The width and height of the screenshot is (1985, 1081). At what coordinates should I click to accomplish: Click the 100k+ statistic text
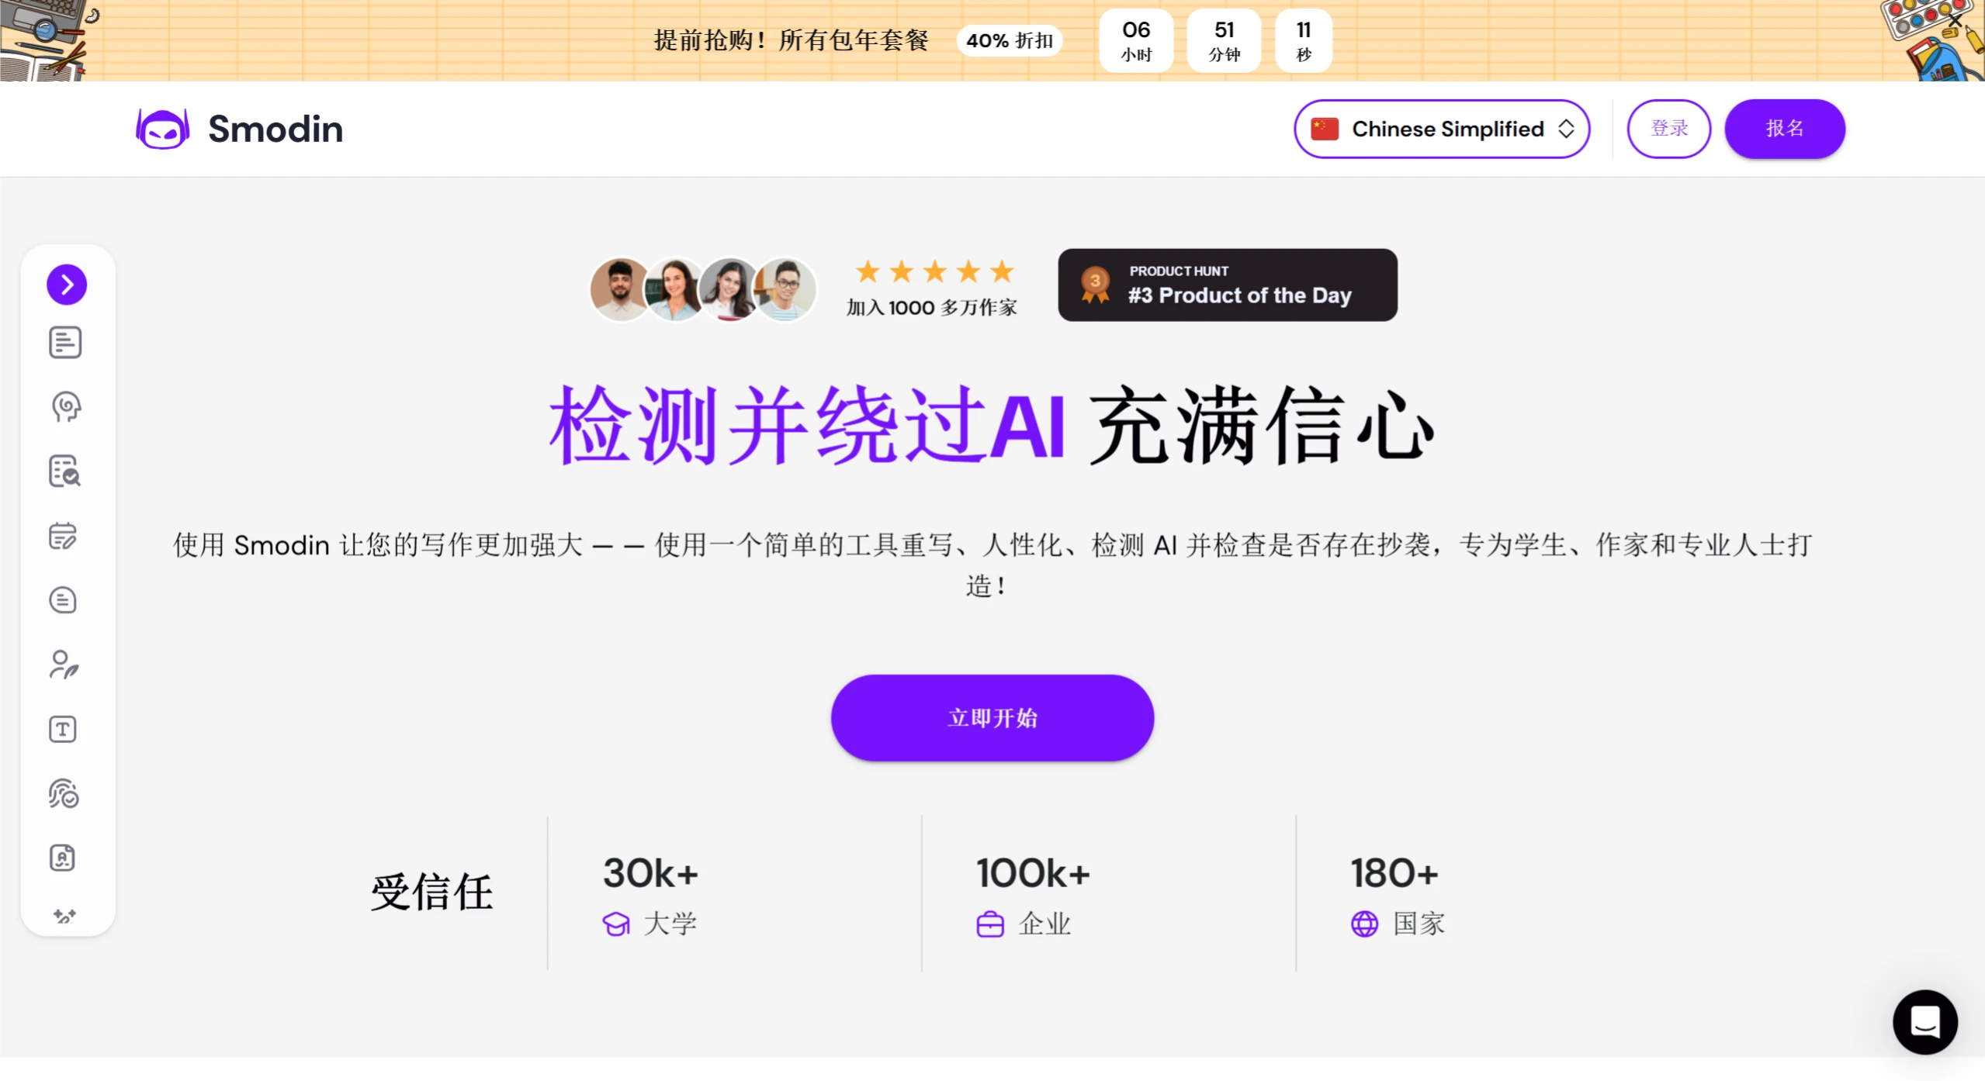point(1033,873)
